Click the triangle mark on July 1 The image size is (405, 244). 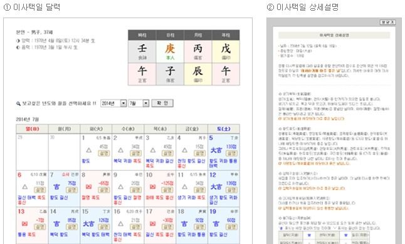[89, 150]
